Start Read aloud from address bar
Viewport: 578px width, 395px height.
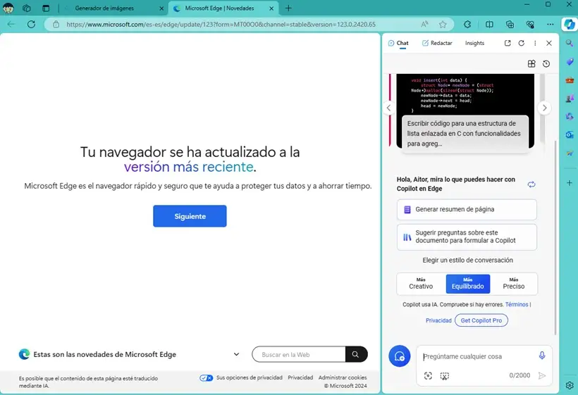click(x=424, y=25)
